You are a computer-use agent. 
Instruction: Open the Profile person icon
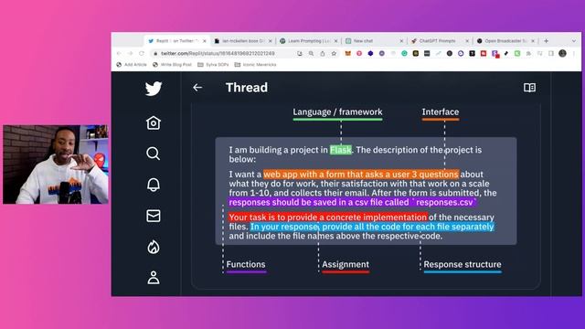click(154, 278)
